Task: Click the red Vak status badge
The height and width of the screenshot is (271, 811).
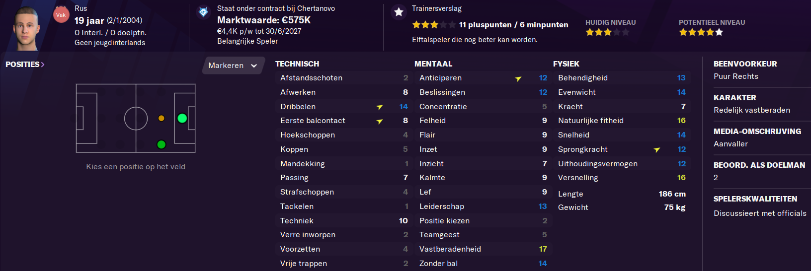Action: 61,14
